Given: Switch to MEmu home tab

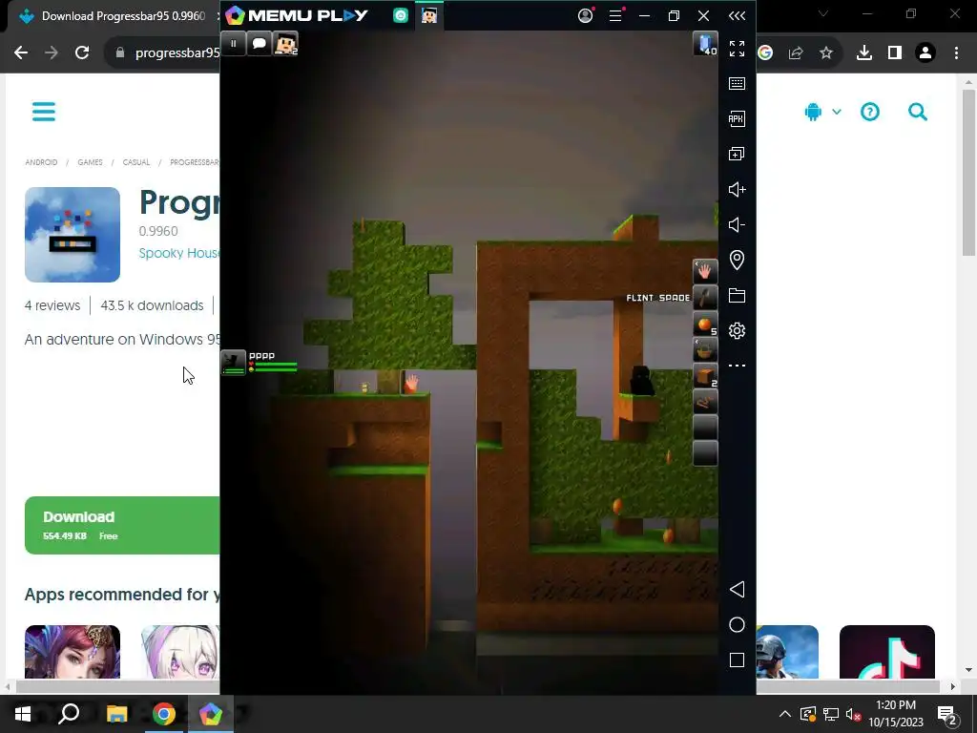Looking at the screenshot, I should pyautogui.click(x=401, y=16).
